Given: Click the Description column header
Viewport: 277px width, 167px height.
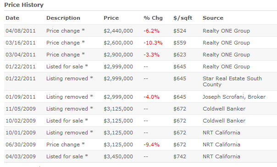Looking at the screenshot, I should point(63,18).
